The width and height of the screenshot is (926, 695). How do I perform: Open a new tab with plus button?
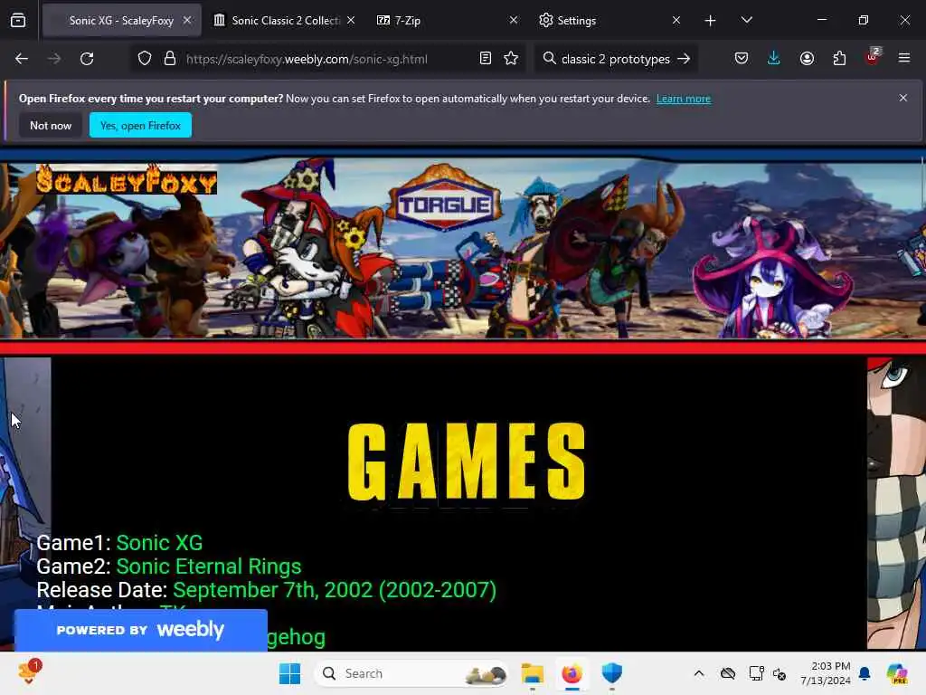point(711,21)
